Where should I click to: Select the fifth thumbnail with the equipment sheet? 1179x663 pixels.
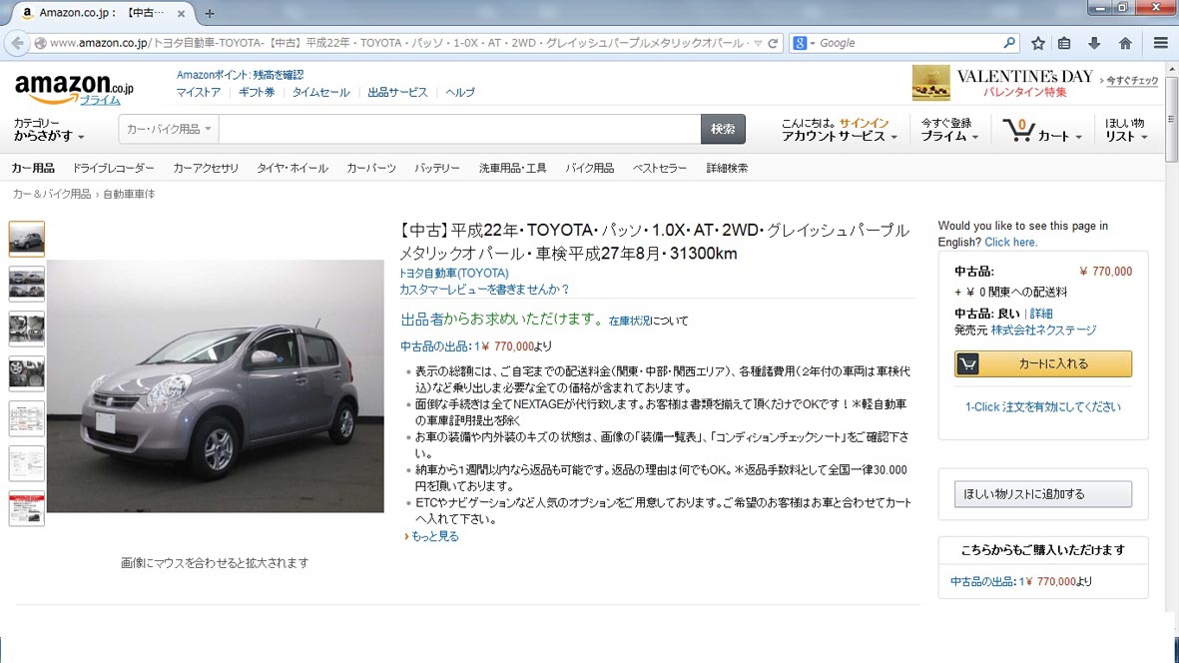tap(26, 418)
